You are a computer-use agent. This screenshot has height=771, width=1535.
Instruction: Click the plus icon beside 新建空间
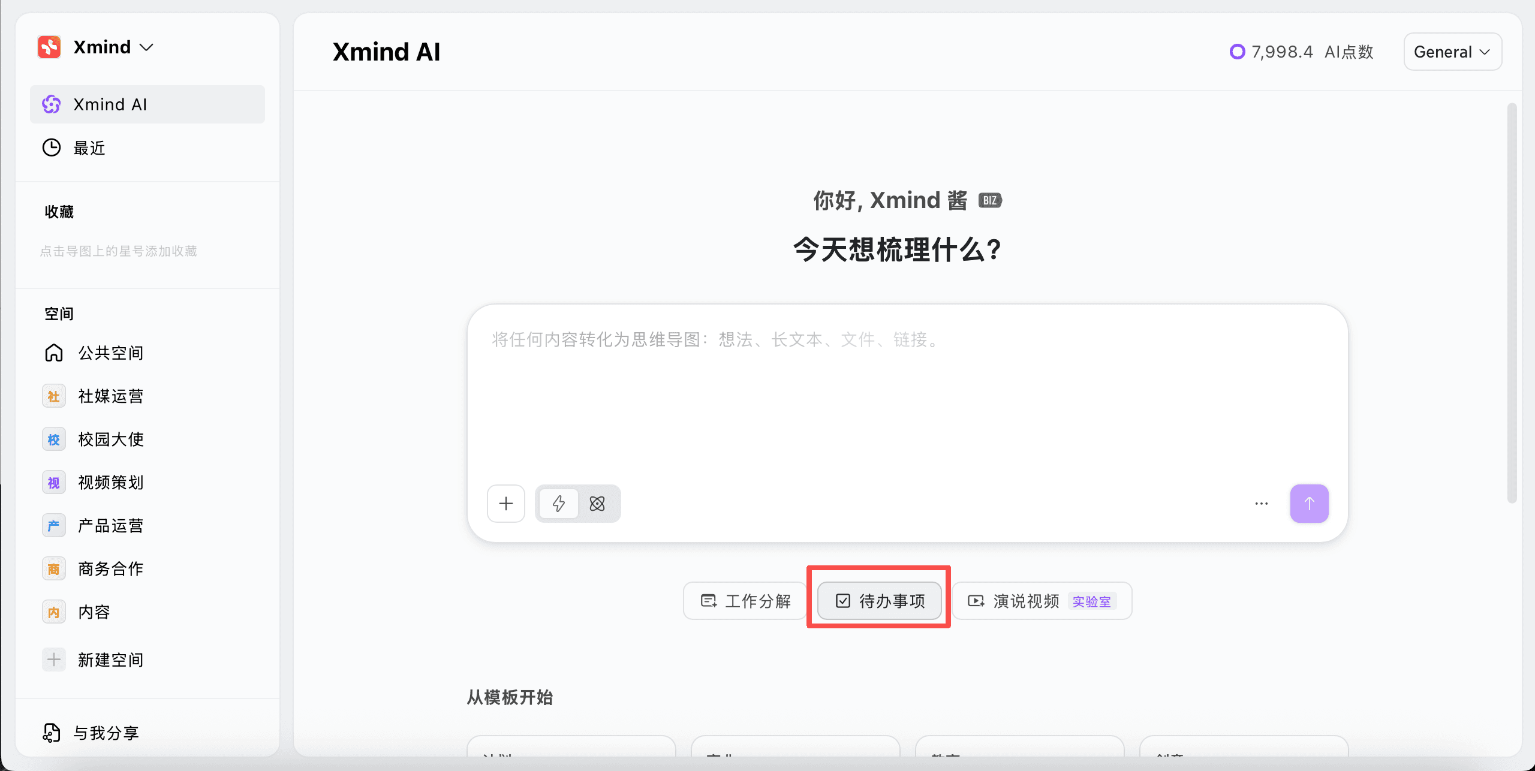[x=54, y=659]
